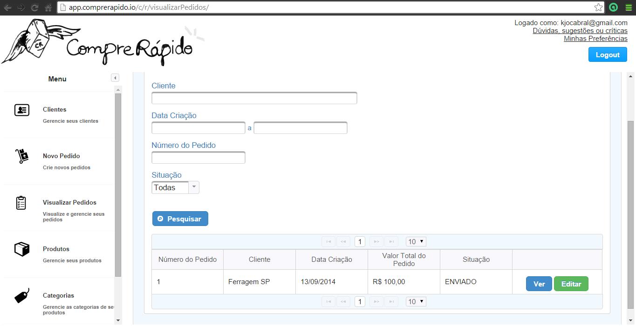Image resolution: width=636 pixels, height=326 pixels.
Task: Open the top rows-per-page dropdown
Action: point(416,242)
